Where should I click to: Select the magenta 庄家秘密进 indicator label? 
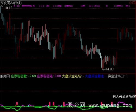tap(49, 76)
